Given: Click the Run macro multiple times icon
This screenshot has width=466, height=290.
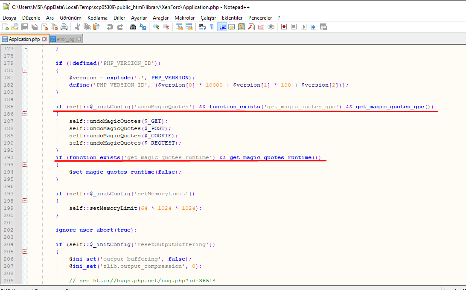Looking at the screenshot, I should pos(313,27).
